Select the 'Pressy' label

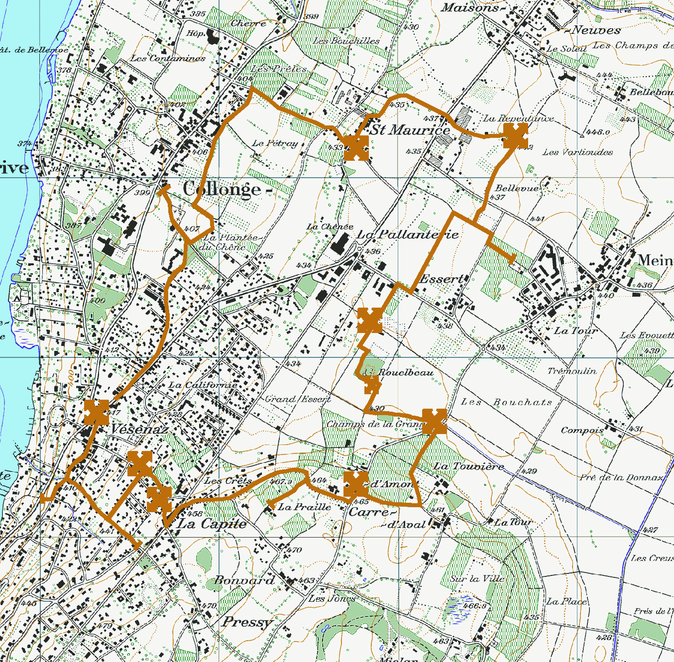247,622
